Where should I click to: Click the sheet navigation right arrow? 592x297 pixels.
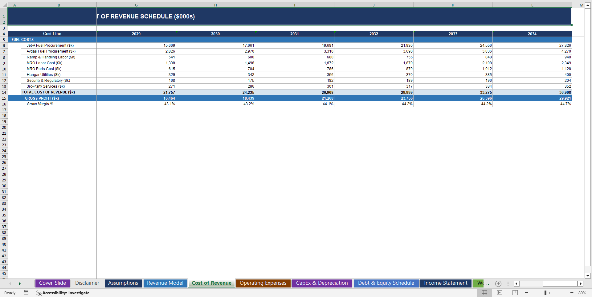20,283
